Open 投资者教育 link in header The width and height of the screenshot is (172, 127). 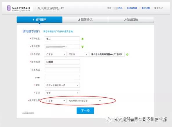[x=132, y=8]
